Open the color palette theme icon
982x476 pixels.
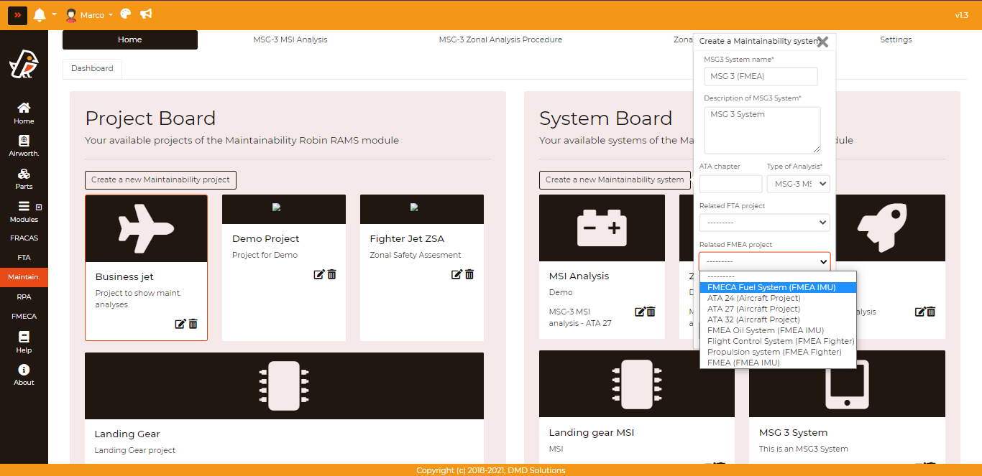[126, 14]
